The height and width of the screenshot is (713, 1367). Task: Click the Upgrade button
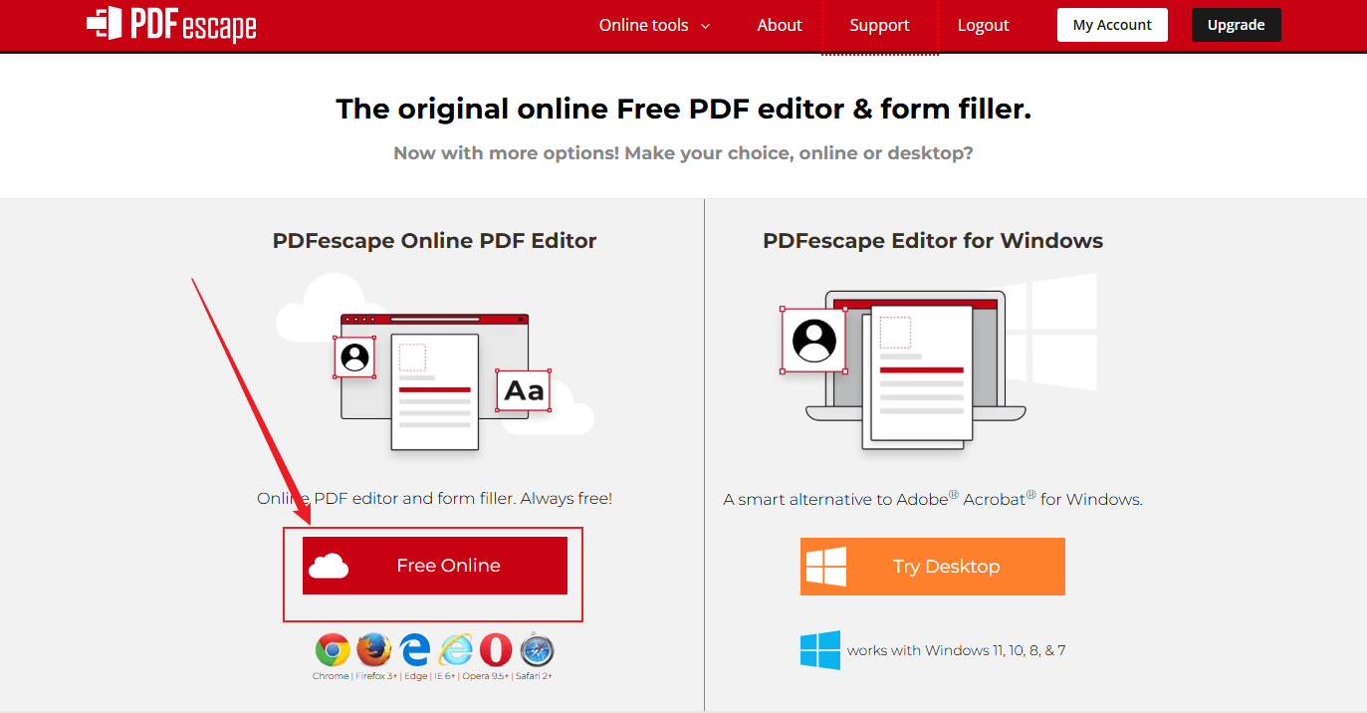pos(1236,25)
